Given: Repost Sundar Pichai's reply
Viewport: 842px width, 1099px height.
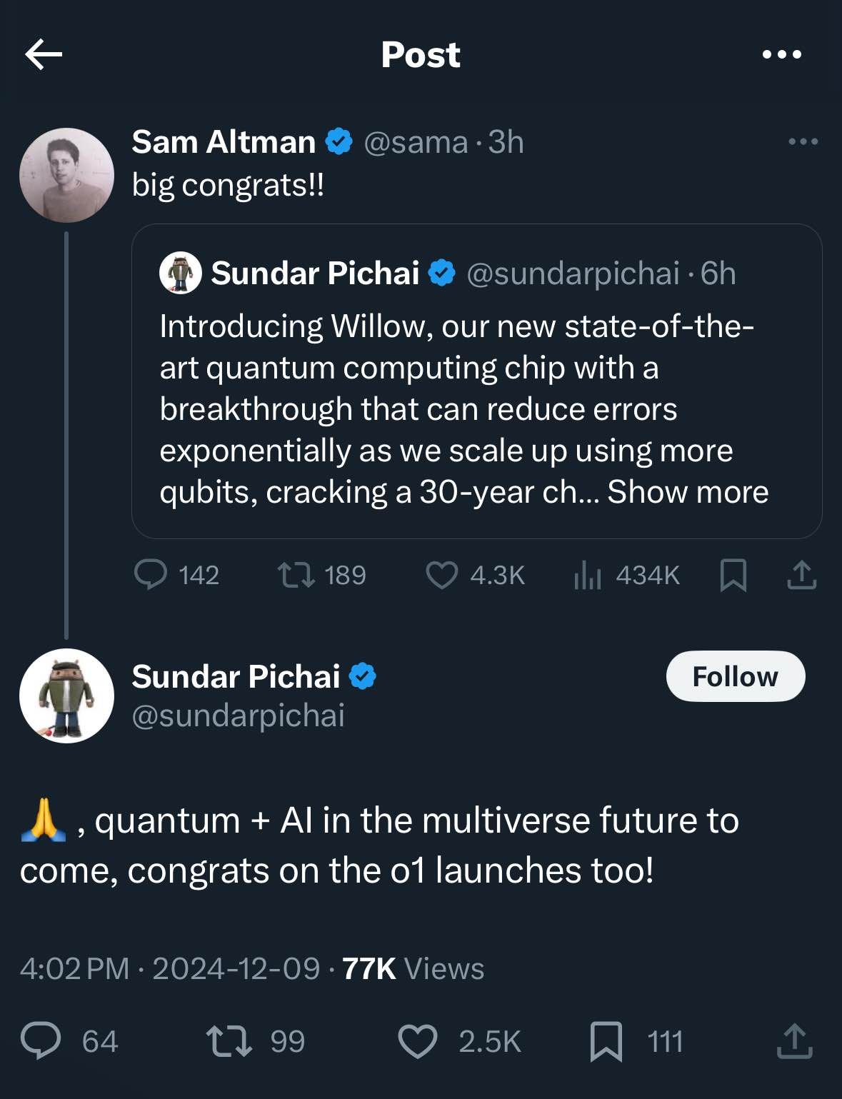Looking at the screenshot, I should pyautogui.click(x=229, y=1040).
